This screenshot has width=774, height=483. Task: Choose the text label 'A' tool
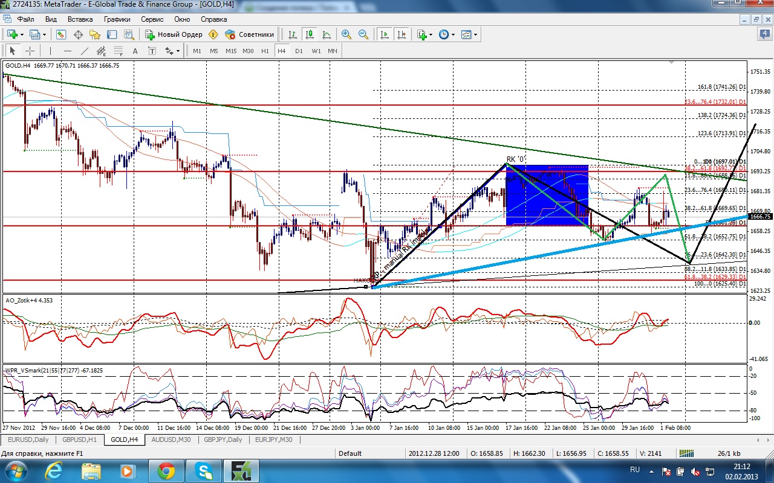135,51
